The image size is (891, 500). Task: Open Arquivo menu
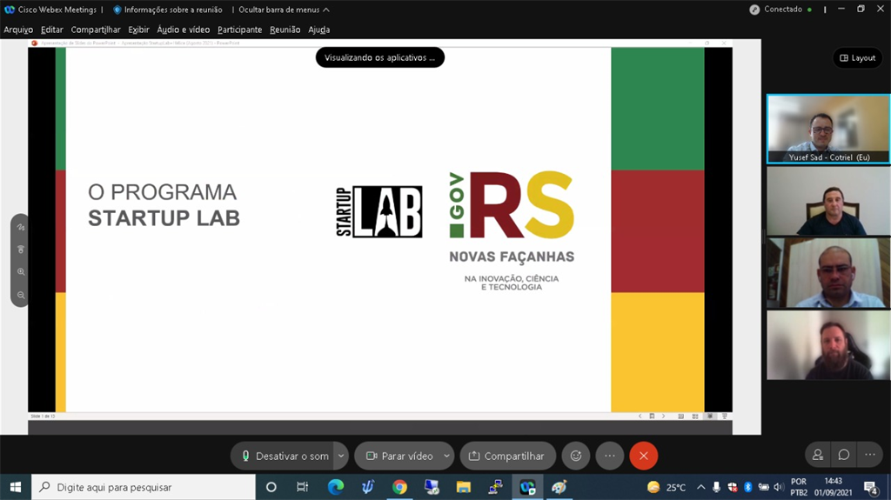coord(18,30)
